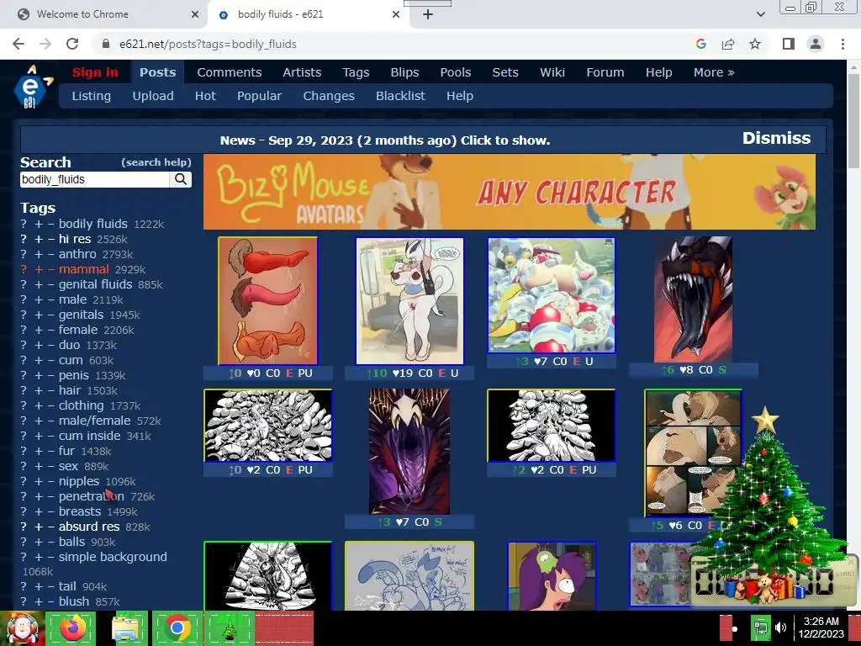Viewport: 861px width, 646px height.
Task: Exclude the tail tag with its minus
Action: pos(50,586)
